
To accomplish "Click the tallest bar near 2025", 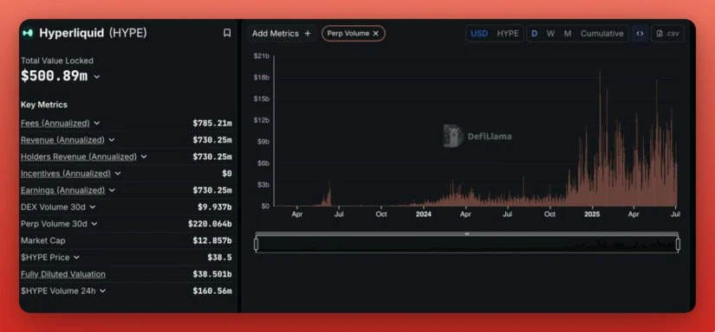I will (x=600, y=138).
